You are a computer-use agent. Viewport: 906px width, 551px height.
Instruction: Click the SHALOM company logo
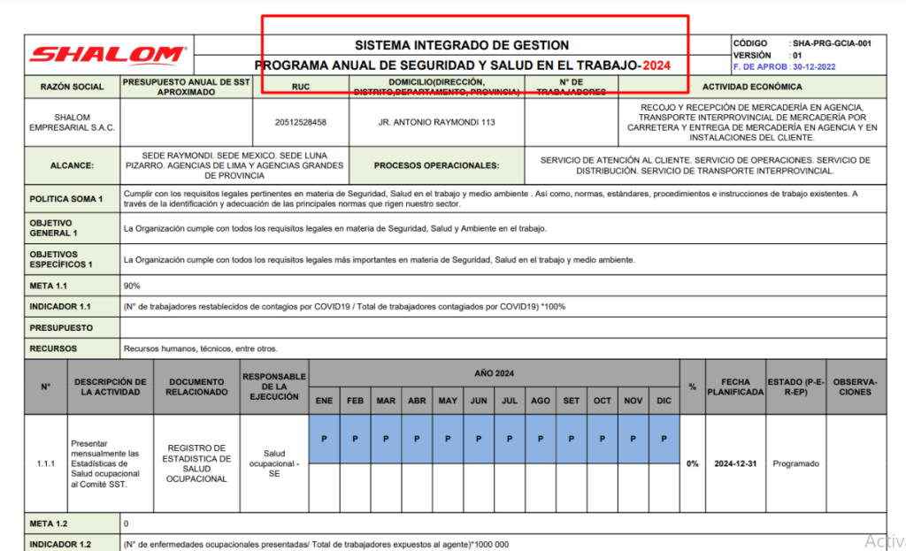(108, 55)
